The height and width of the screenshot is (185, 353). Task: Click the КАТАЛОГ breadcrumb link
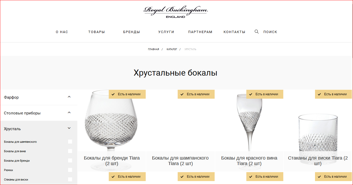[172, 49]
